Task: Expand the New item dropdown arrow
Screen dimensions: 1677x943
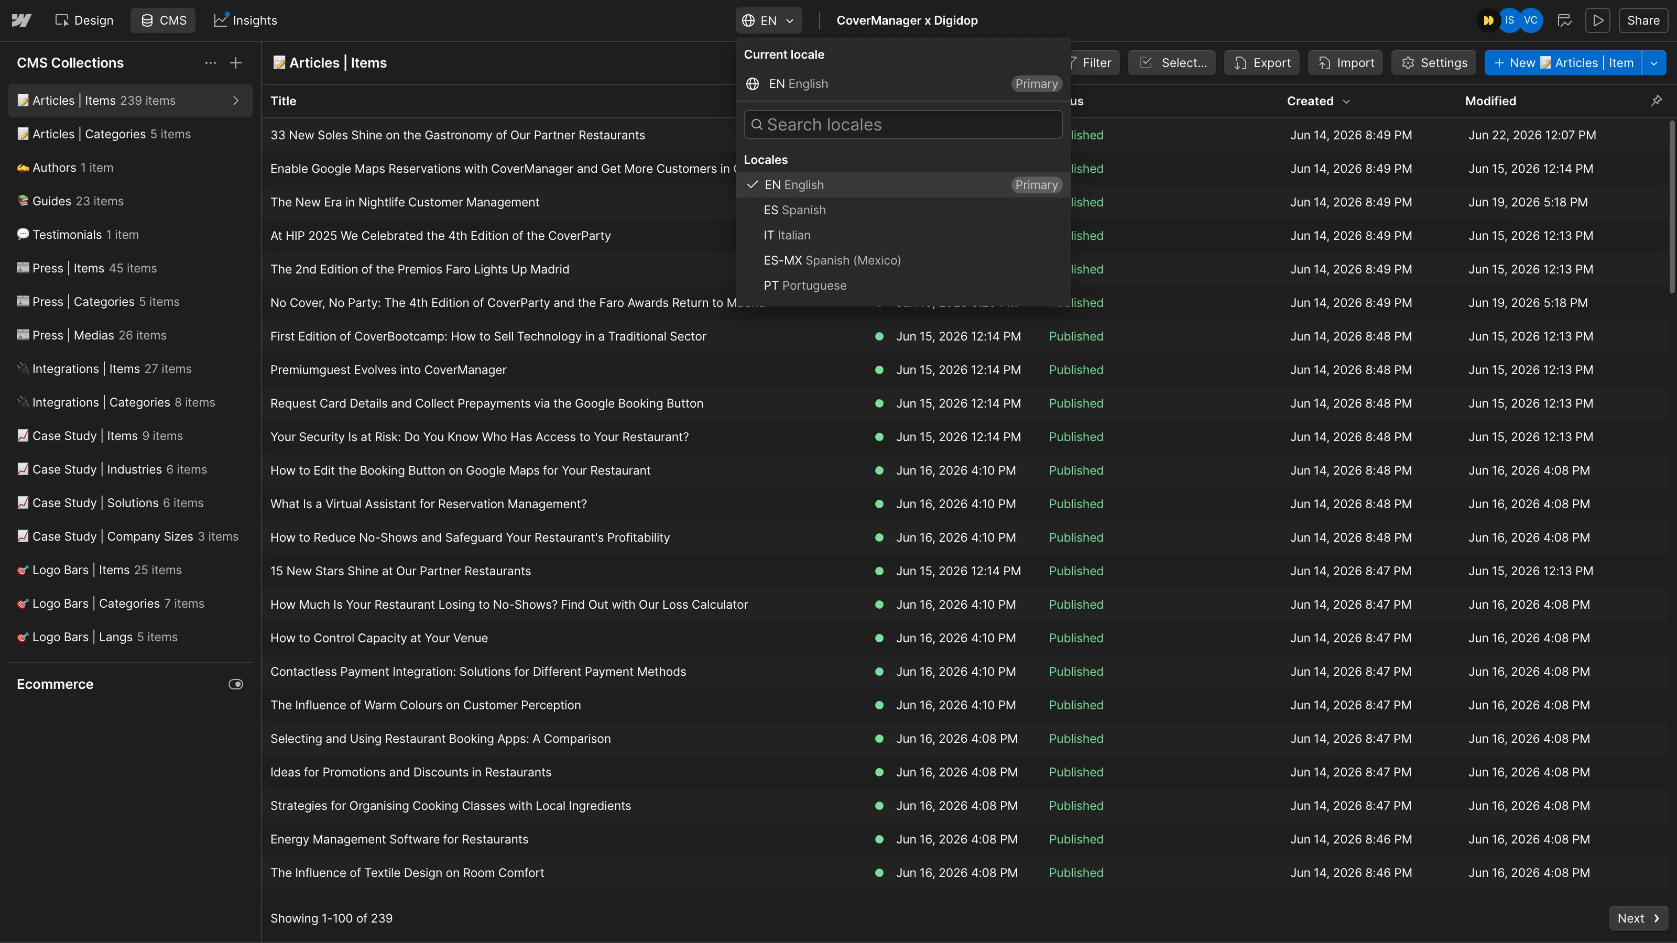Action: 1654,63
